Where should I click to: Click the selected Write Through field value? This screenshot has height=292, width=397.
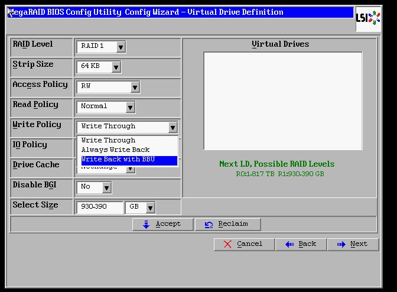(122, 127)
